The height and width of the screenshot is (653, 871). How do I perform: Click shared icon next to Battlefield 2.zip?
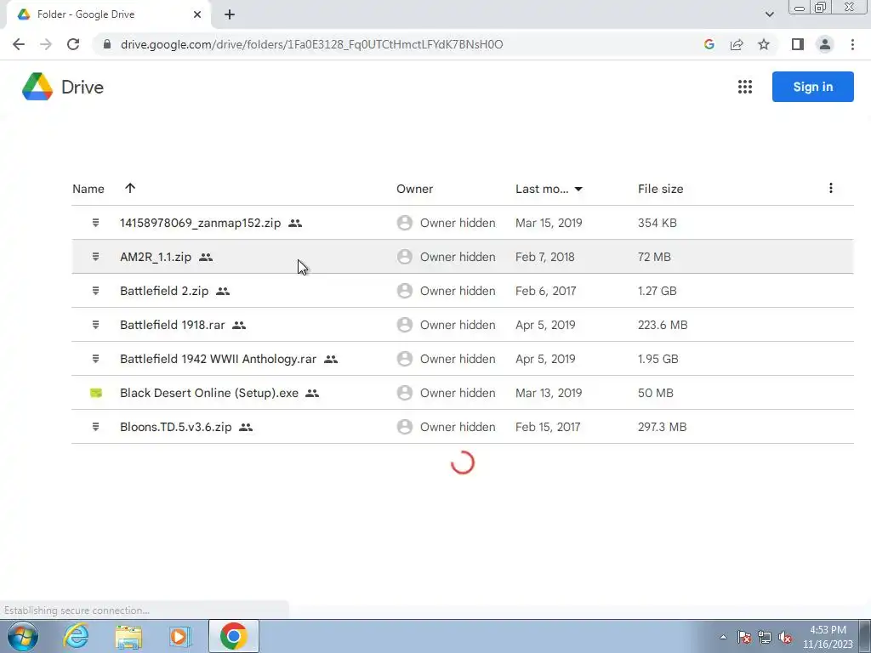[223, 291]
